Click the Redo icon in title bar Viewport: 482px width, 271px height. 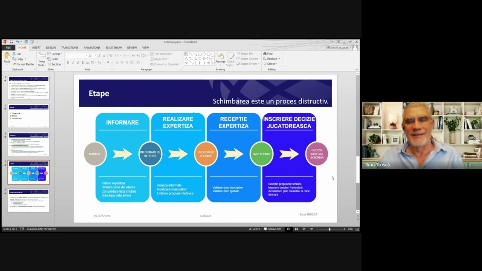[26, 42]
